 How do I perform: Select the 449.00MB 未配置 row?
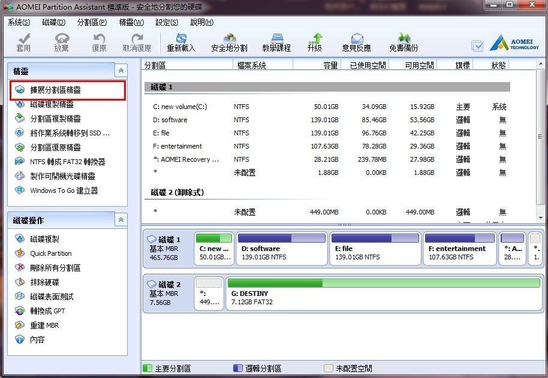(327, 212)
